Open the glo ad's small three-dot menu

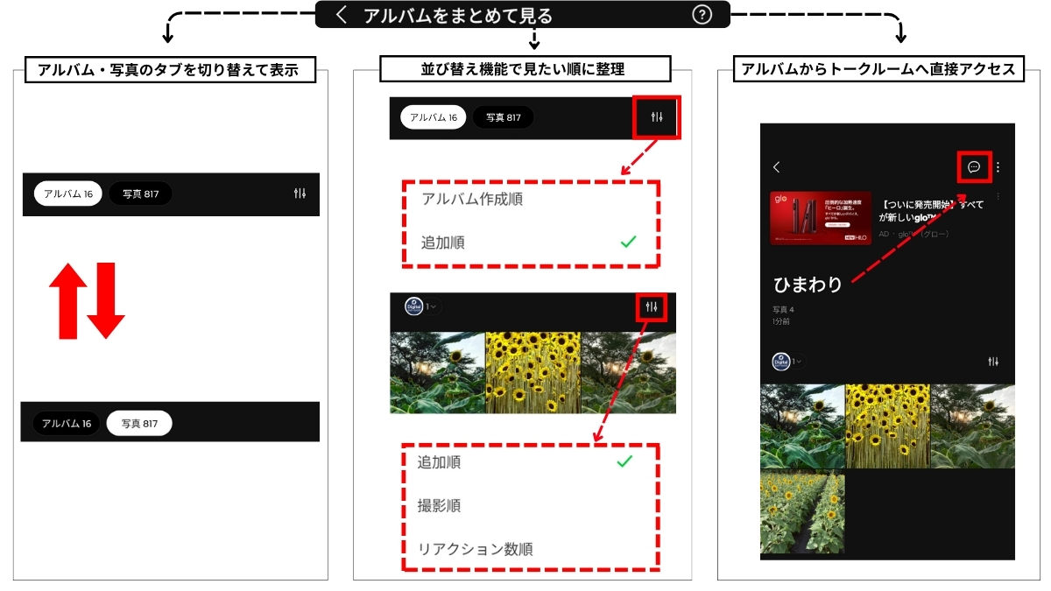(x=998, y=198)
